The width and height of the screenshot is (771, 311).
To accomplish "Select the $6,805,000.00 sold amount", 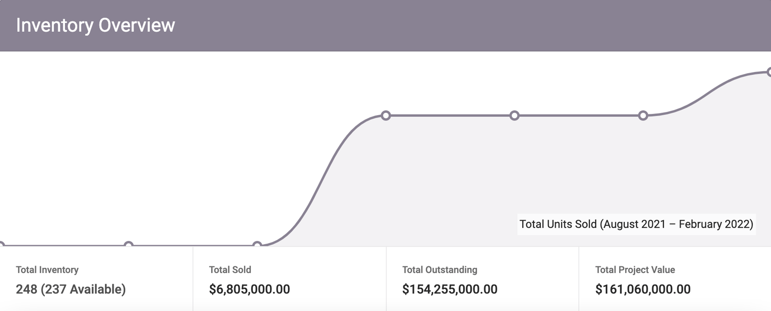I will (249, 289).
